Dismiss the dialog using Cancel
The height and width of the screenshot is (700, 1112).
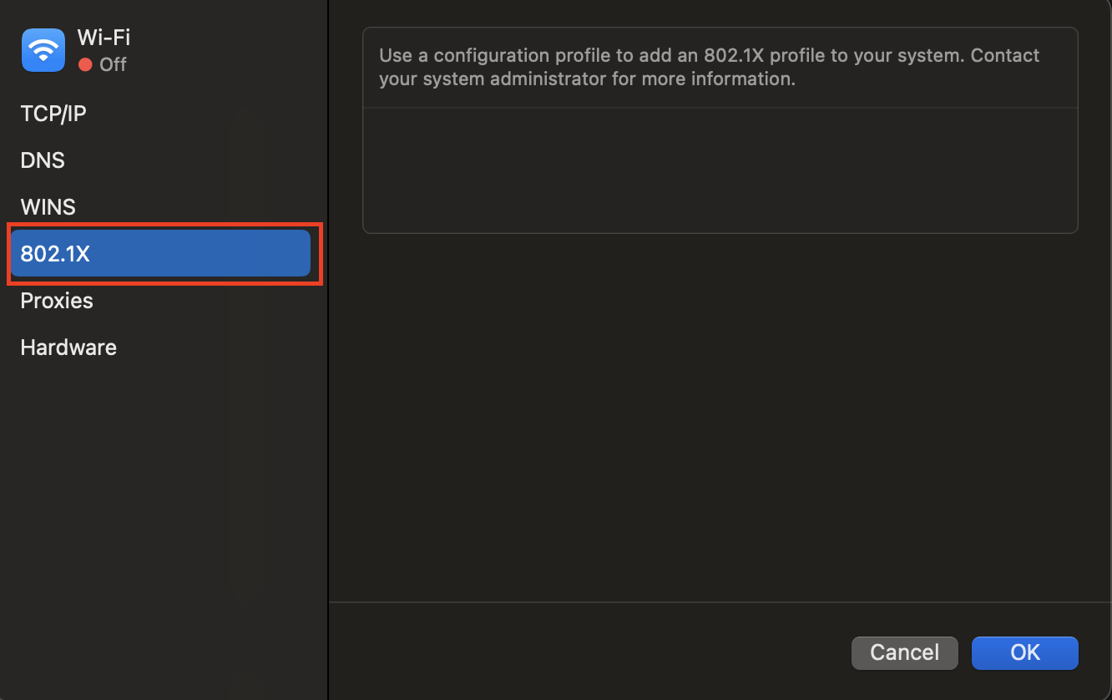pyautogui.click(x=904, y=652)
